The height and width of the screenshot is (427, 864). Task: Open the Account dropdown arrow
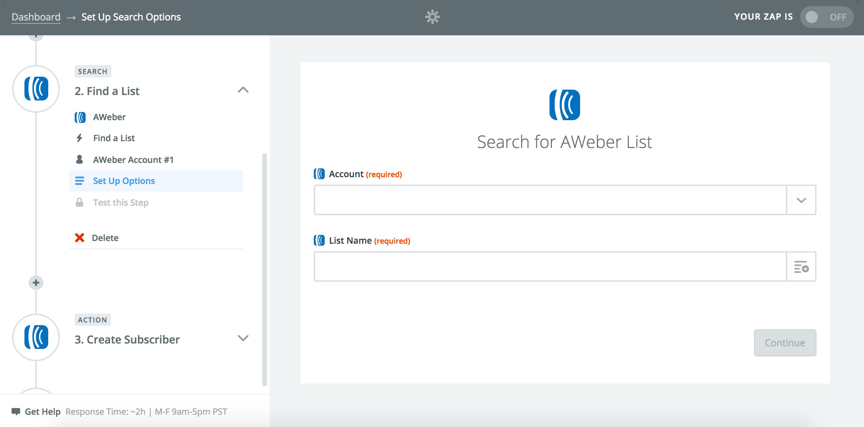pyautogui.click(x=801, y=200)
